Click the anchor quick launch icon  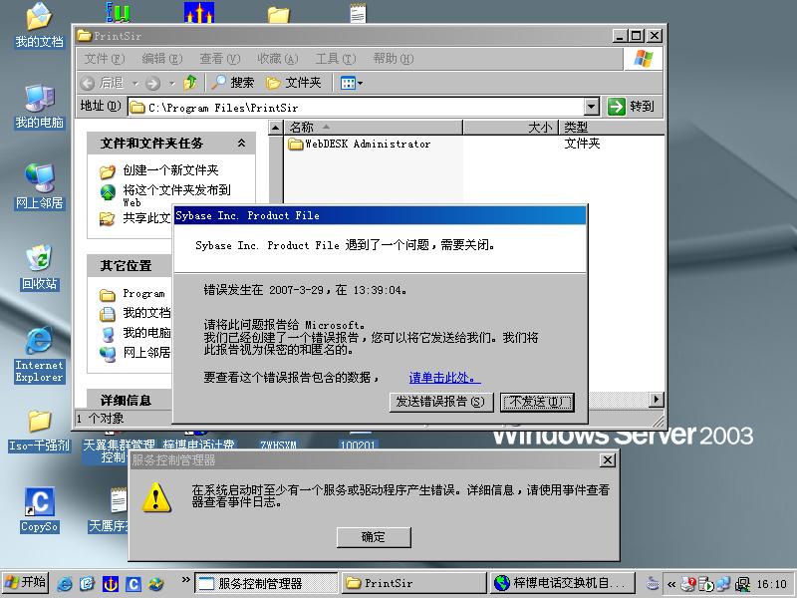click(111, 584)
